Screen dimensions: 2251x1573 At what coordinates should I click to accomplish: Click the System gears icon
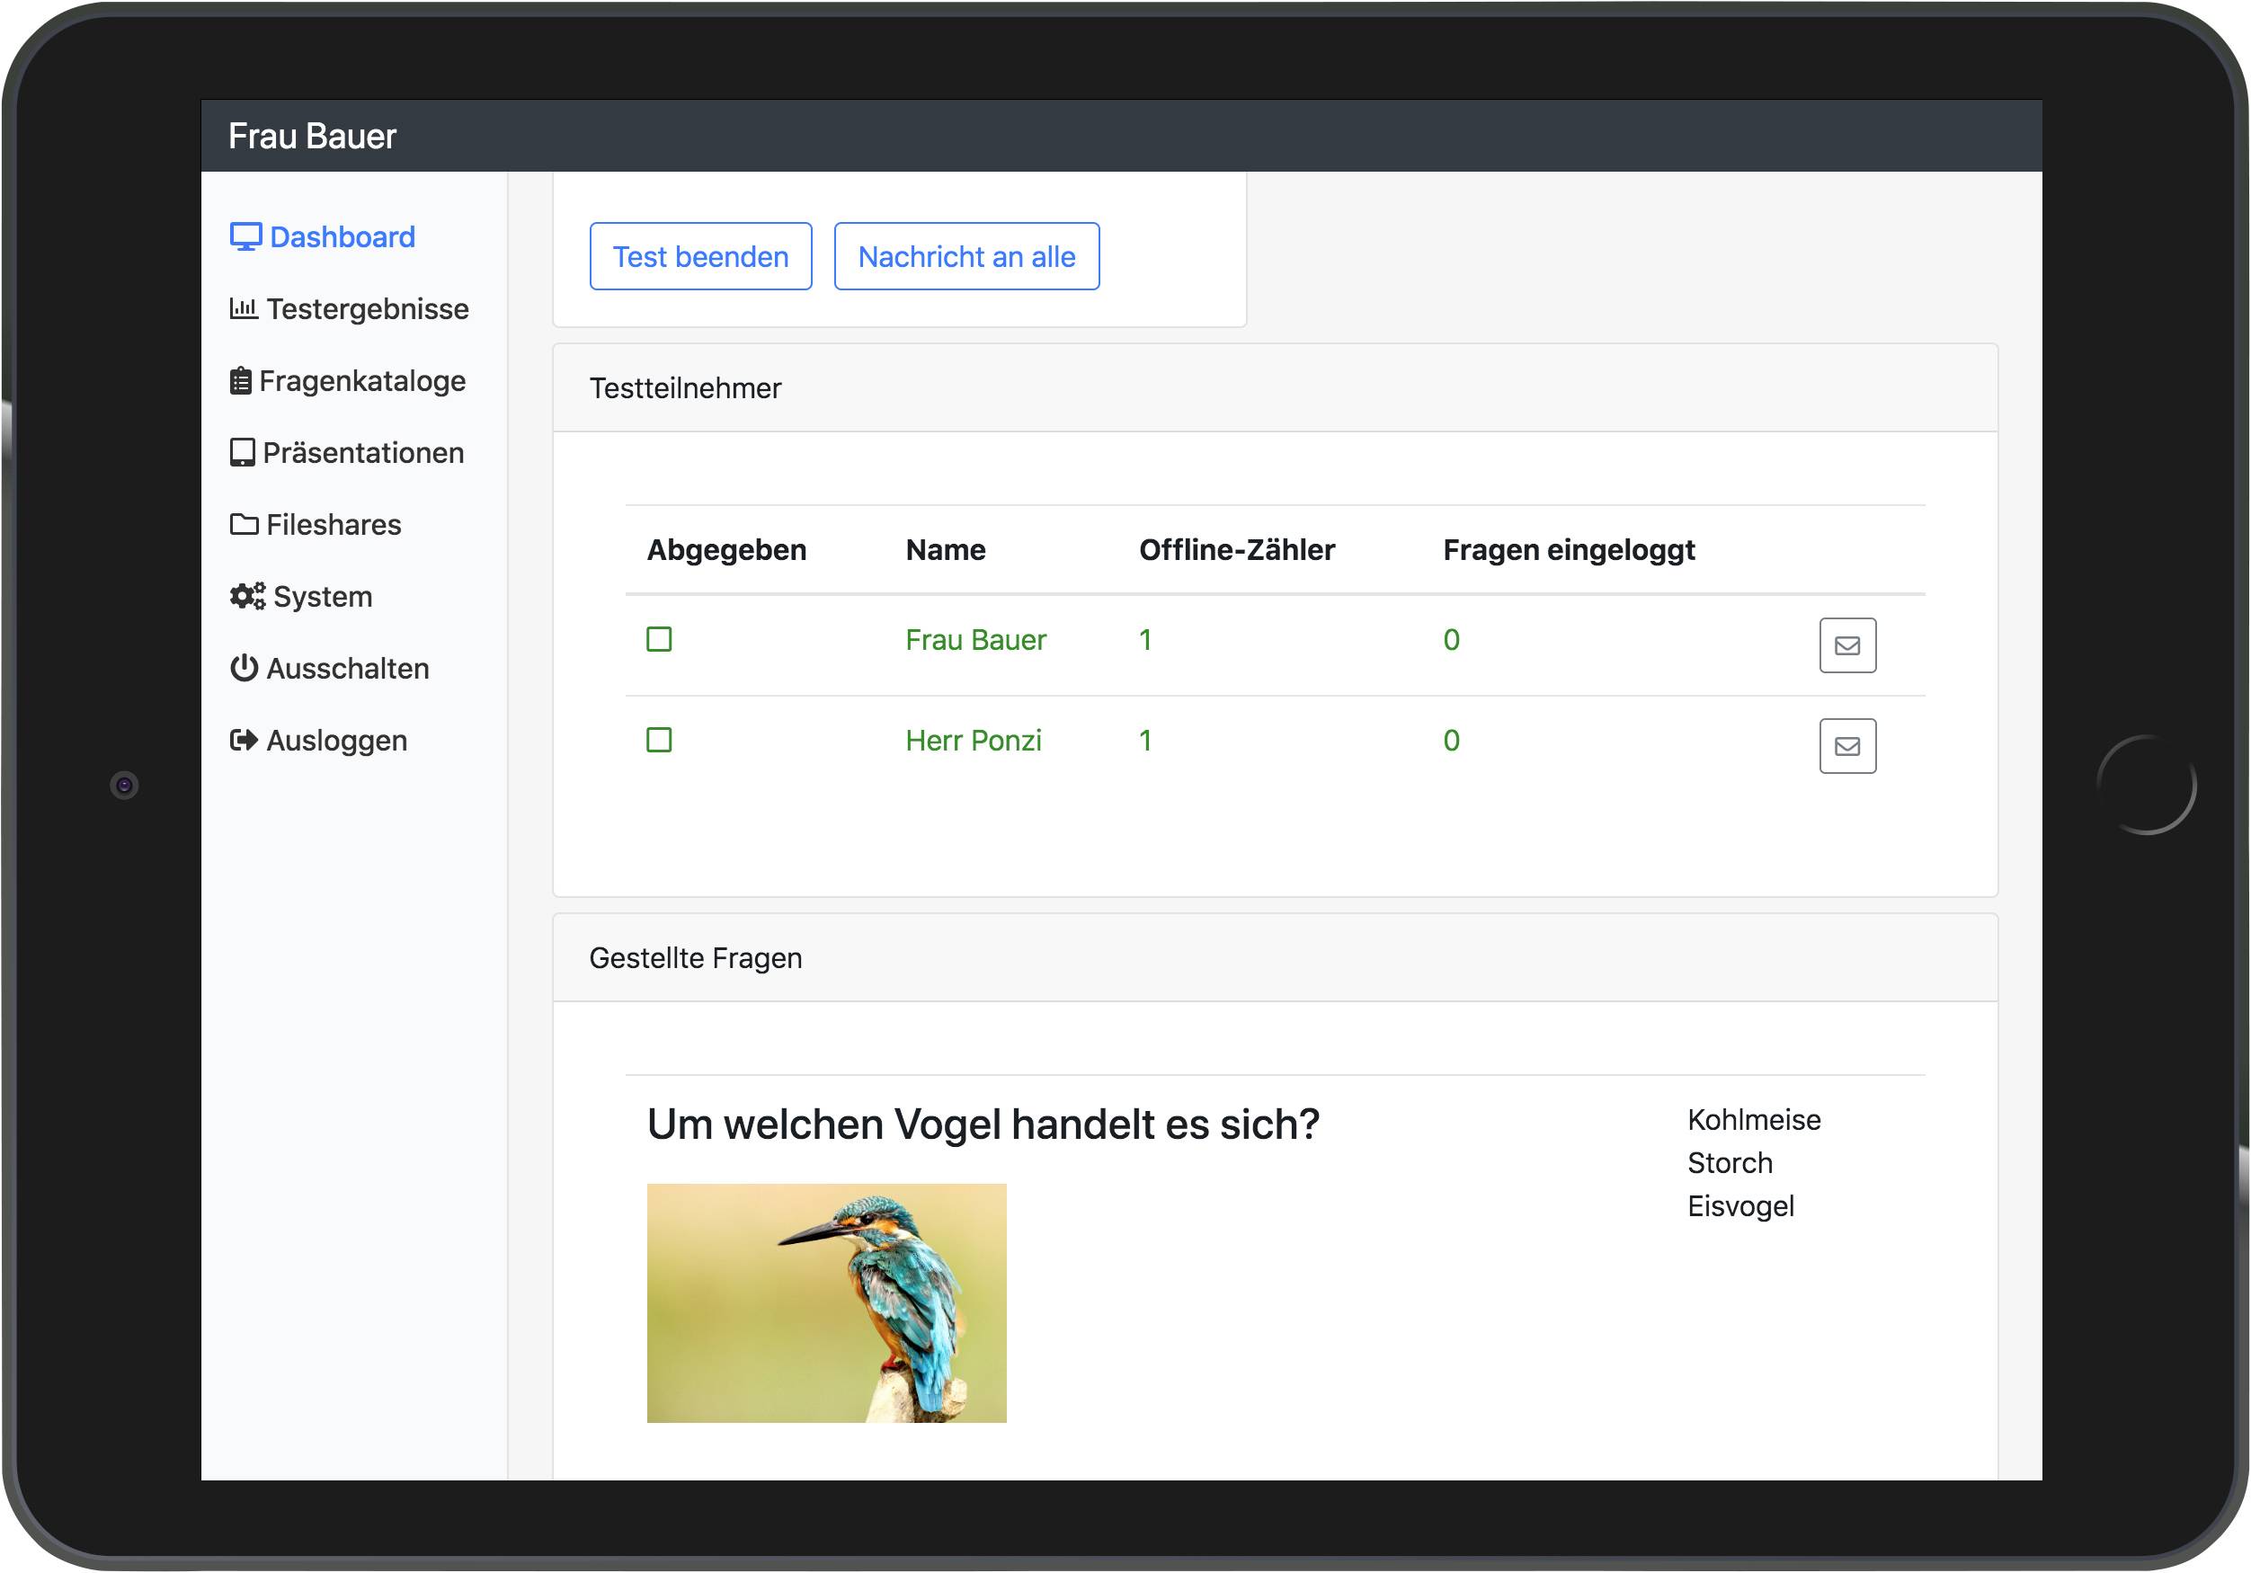(x=247, y=597)
